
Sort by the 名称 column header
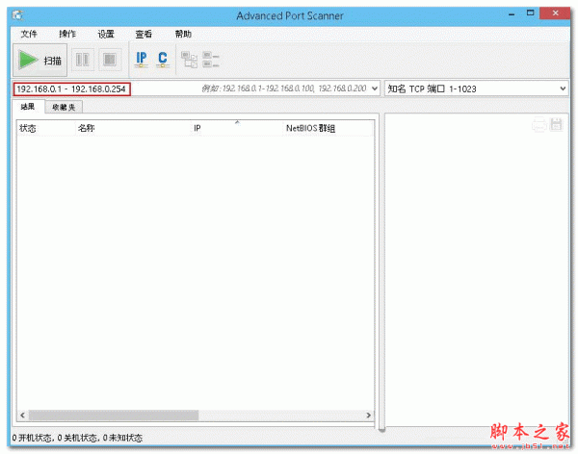coord(133,128)
